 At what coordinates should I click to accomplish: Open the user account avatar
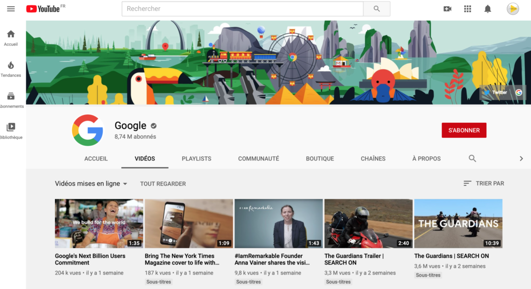(512, 9)
